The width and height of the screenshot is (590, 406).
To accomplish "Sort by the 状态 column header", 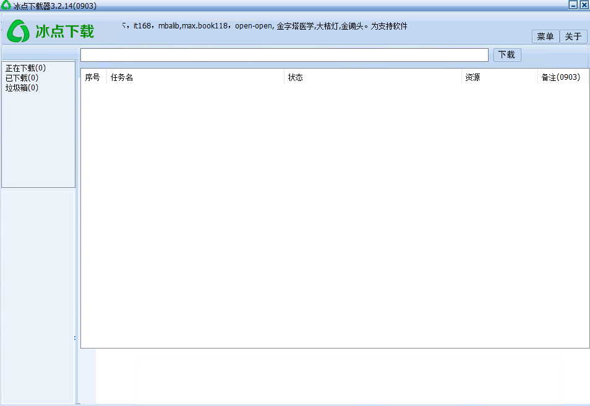I will pyautogui.click(x=373, y=77).
